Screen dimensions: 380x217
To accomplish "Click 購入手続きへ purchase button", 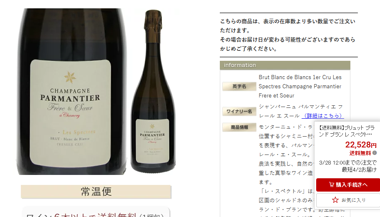I will click(348, 185).
